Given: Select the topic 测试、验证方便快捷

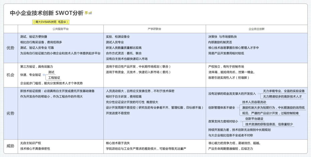Looking at the screenshot, I should pos(34,37).
